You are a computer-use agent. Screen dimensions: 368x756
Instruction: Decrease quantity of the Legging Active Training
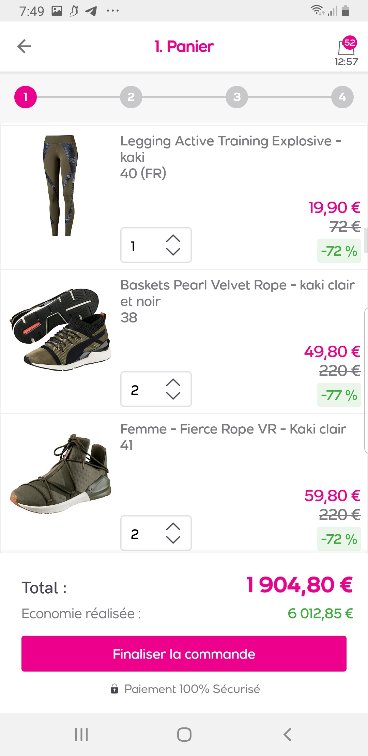pos(173,252)
